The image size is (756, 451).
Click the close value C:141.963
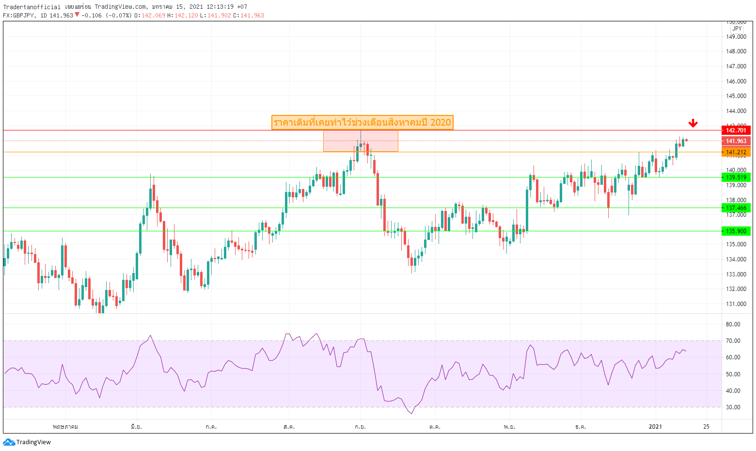tap(249, 16)
